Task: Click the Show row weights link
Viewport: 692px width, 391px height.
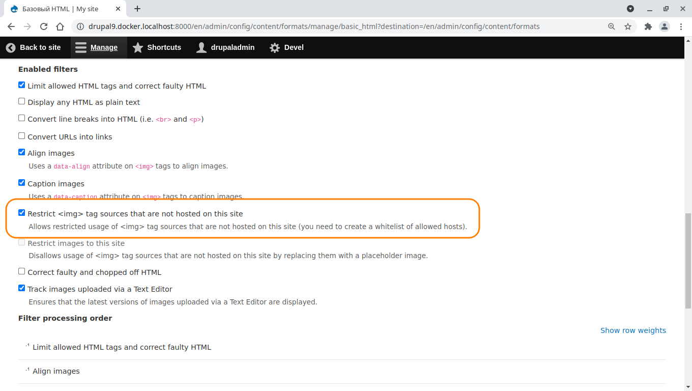Action: (633, 330)
